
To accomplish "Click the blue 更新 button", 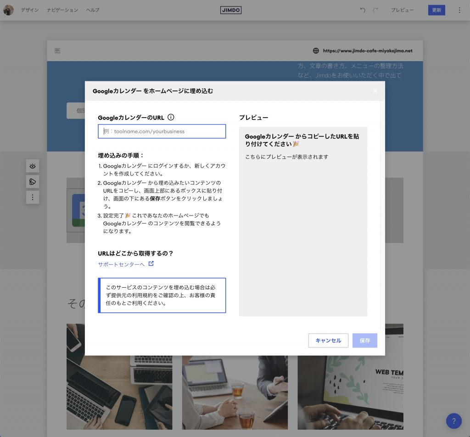I will coord(436,10).
